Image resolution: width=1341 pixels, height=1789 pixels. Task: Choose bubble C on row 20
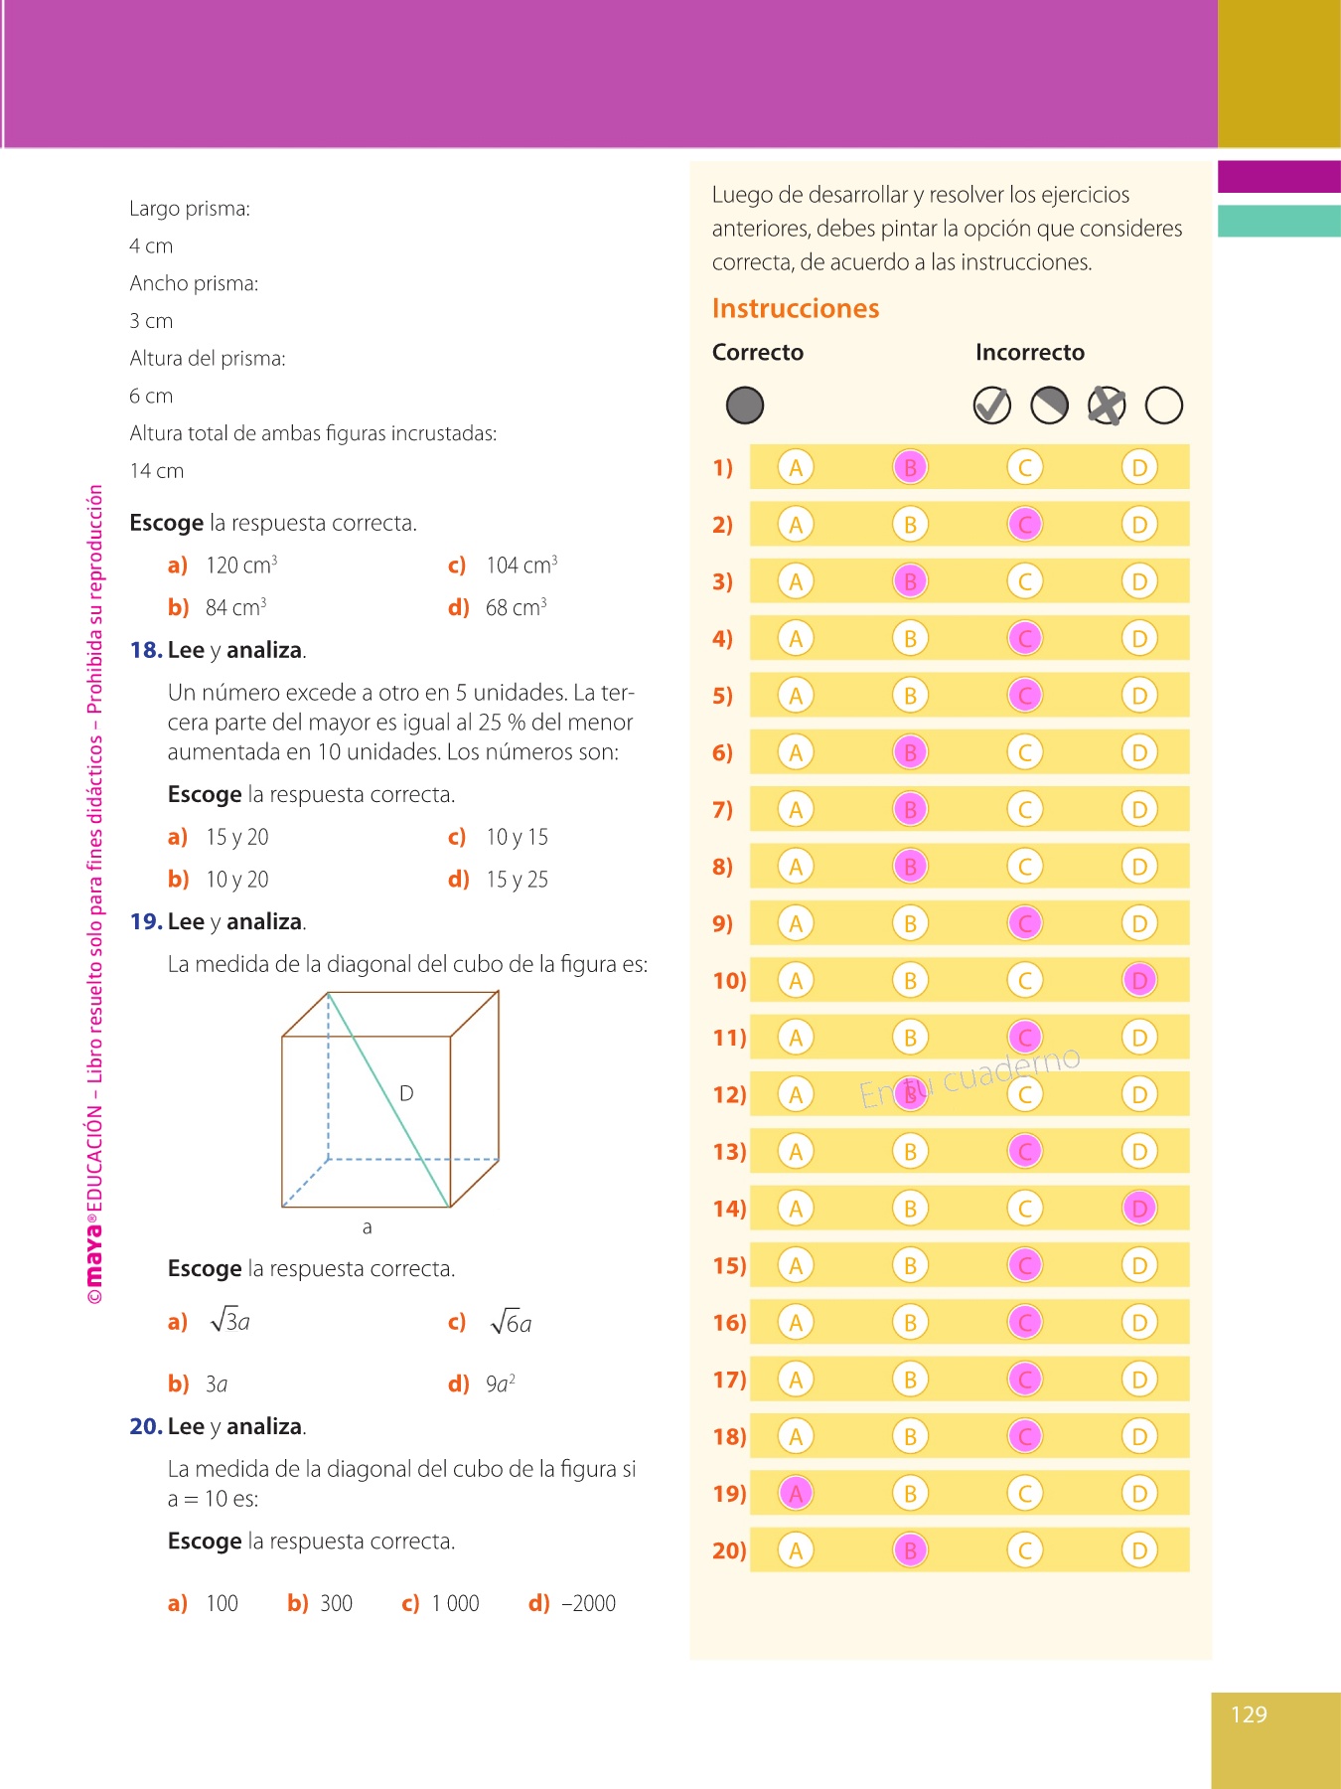(1025, 1550)
